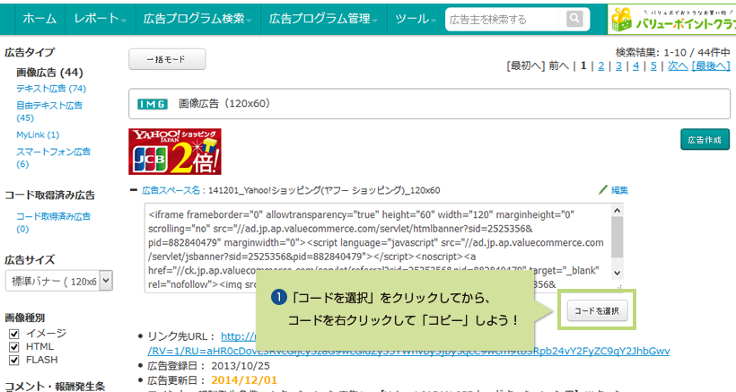Go to results page 3
This screenshot has height=392, width=736.
pos(618,66)
